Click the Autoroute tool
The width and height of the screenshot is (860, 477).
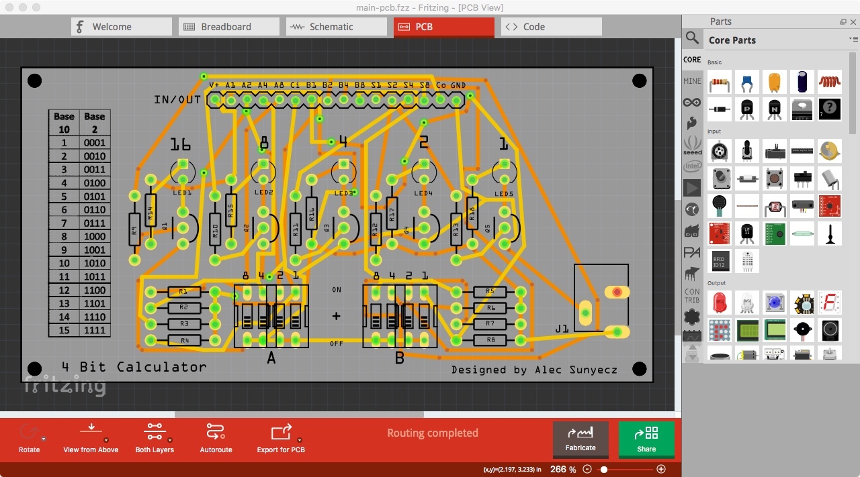tap(216, 438)
